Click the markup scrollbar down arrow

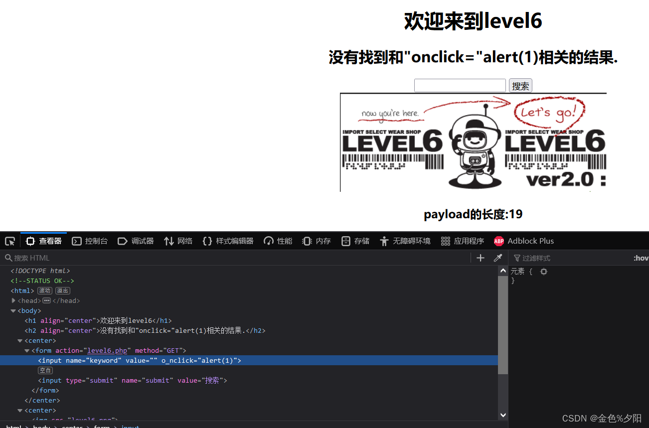pyautogui.click(x=503, y=415)
